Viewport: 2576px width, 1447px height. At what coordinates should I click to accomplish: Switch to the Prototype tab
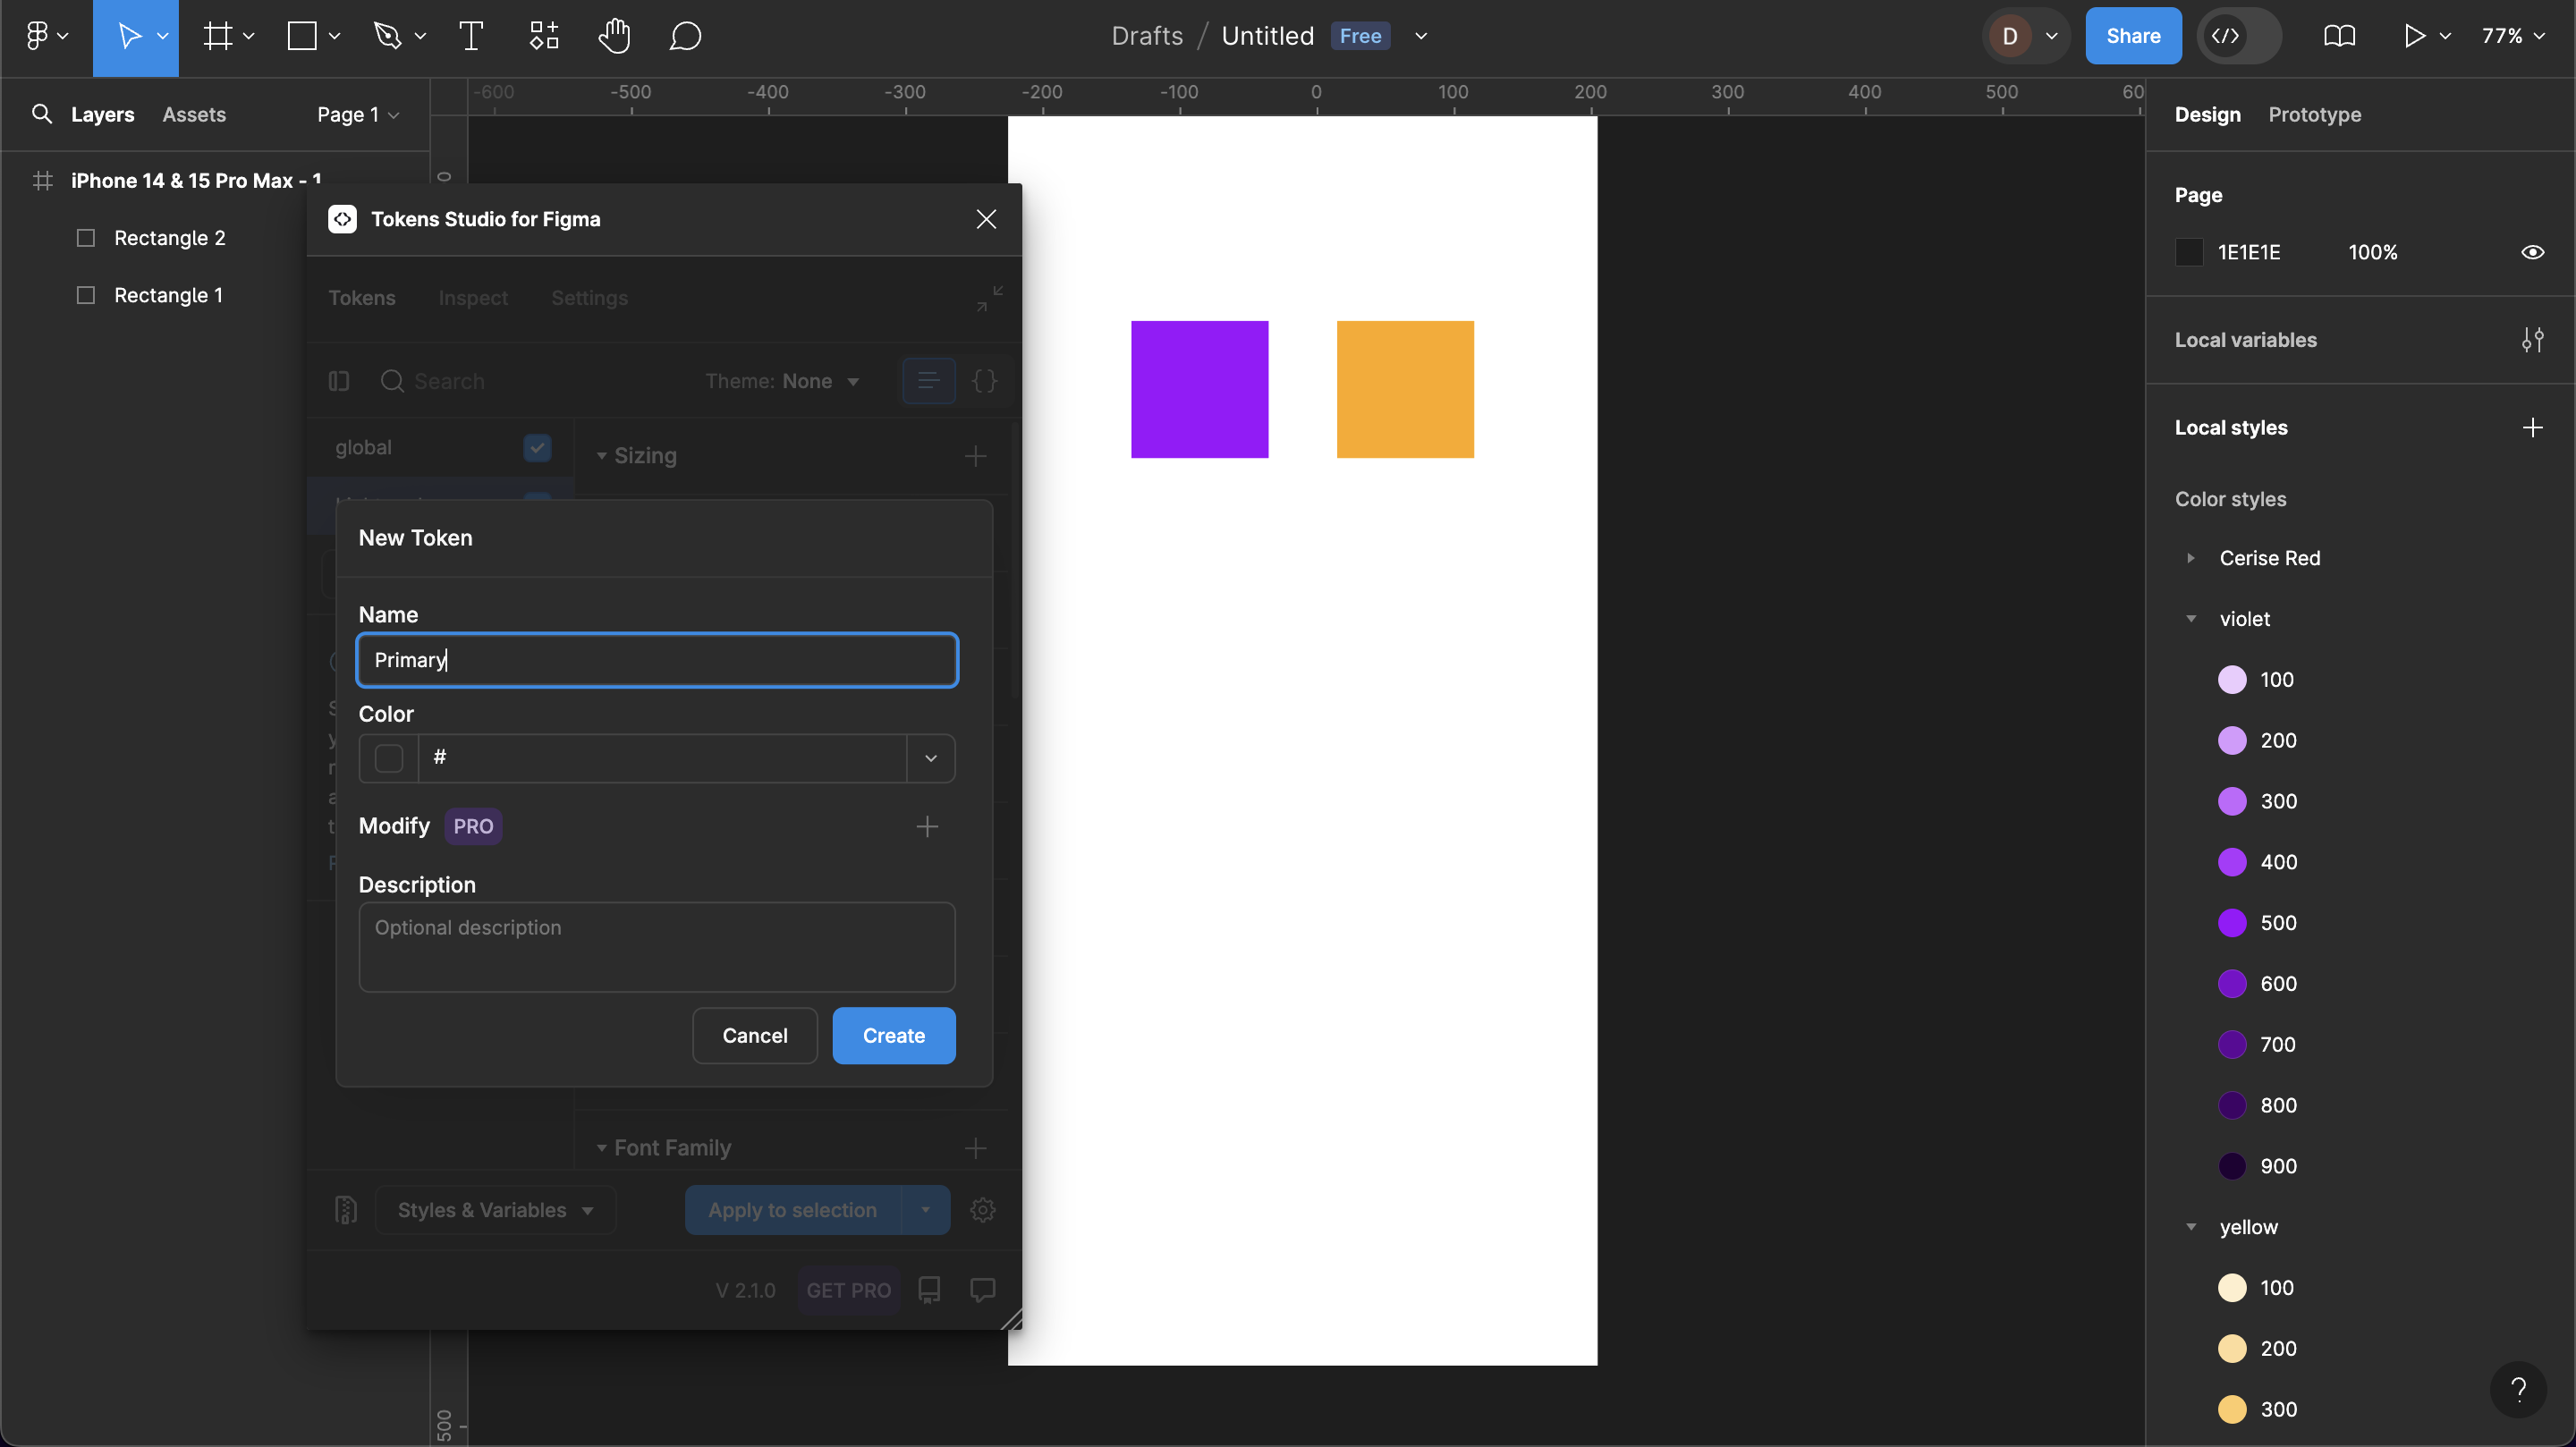2314,115
